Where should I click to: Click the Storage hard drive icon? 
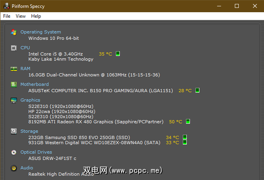(14, 131)
